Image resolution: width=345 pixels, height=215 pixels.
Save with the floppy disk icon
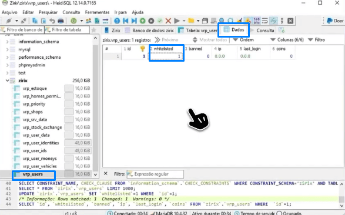tap(205, 21)
